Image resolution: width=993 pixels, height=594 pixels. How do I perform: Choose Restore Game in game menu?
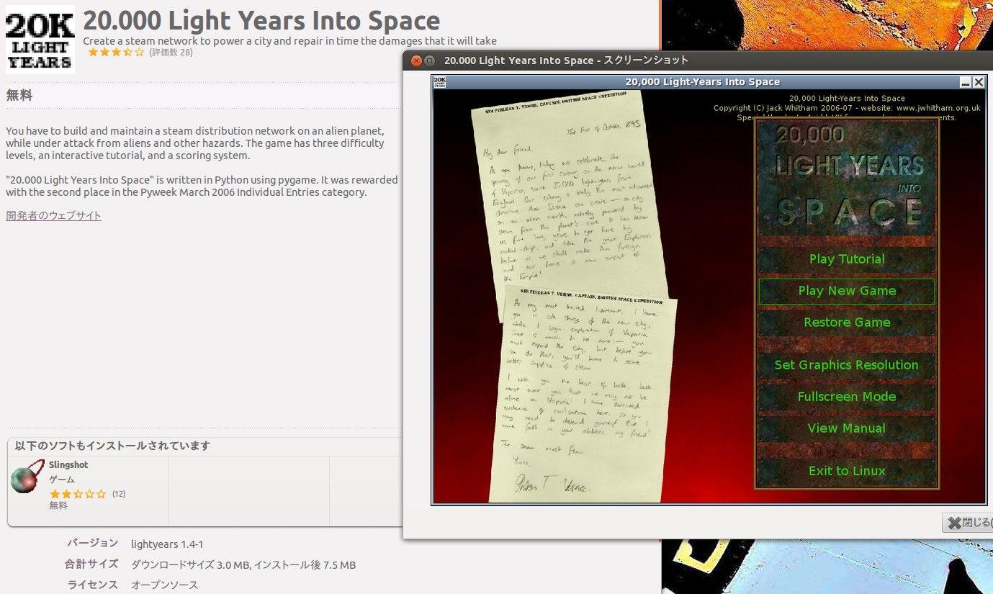pyautogui.click(x=847, y=323)
